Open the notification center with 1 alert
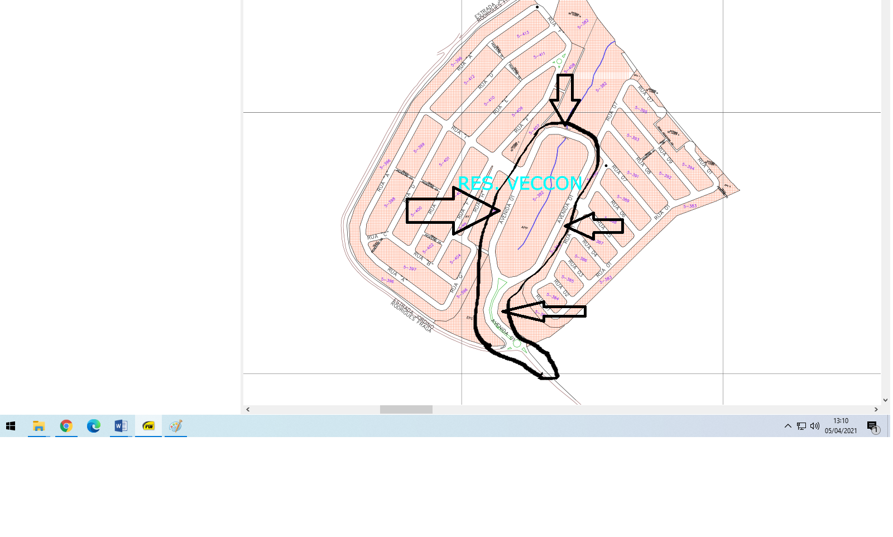The width and height of the screenshot is (893, 537). point(873,426)
